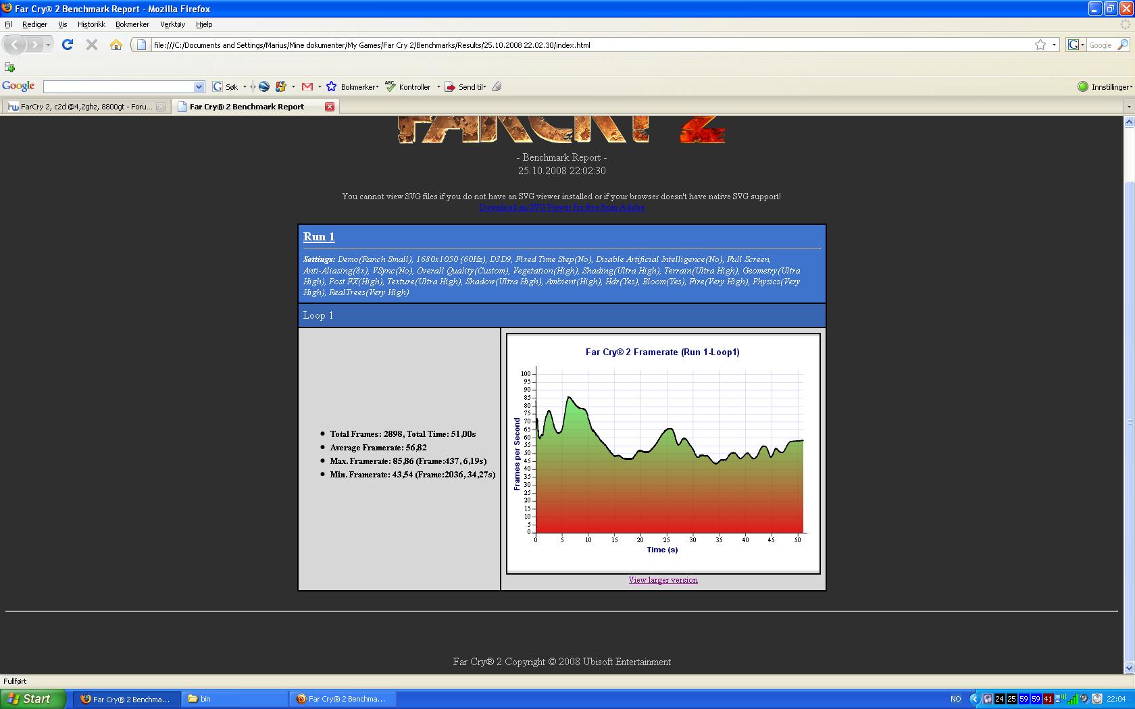Open the Kontroller dropdown arrow

point(438,86)
